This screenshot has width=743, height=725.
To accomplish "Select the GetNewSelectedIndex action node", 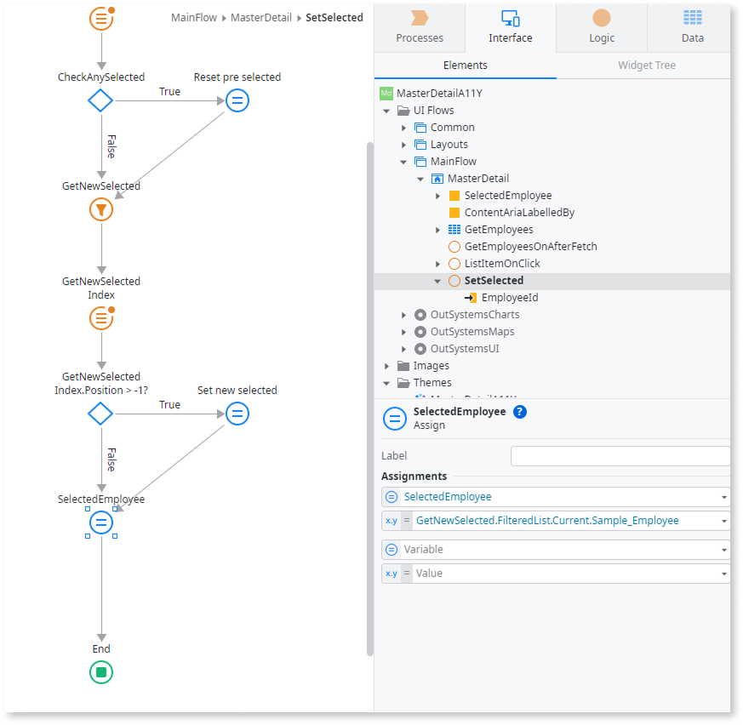I will point(101,318).
